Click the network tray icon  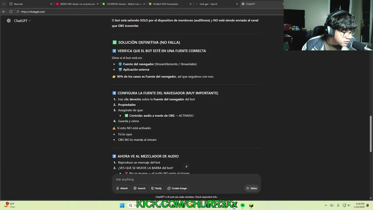344,205
